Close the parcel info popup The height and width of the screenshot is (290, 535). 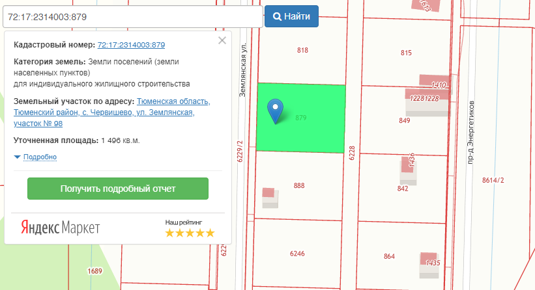222,40
